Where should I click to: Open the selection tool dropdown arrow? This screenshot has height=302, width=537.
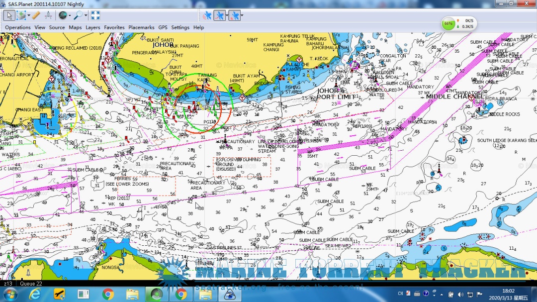click(x=28, y=15)
